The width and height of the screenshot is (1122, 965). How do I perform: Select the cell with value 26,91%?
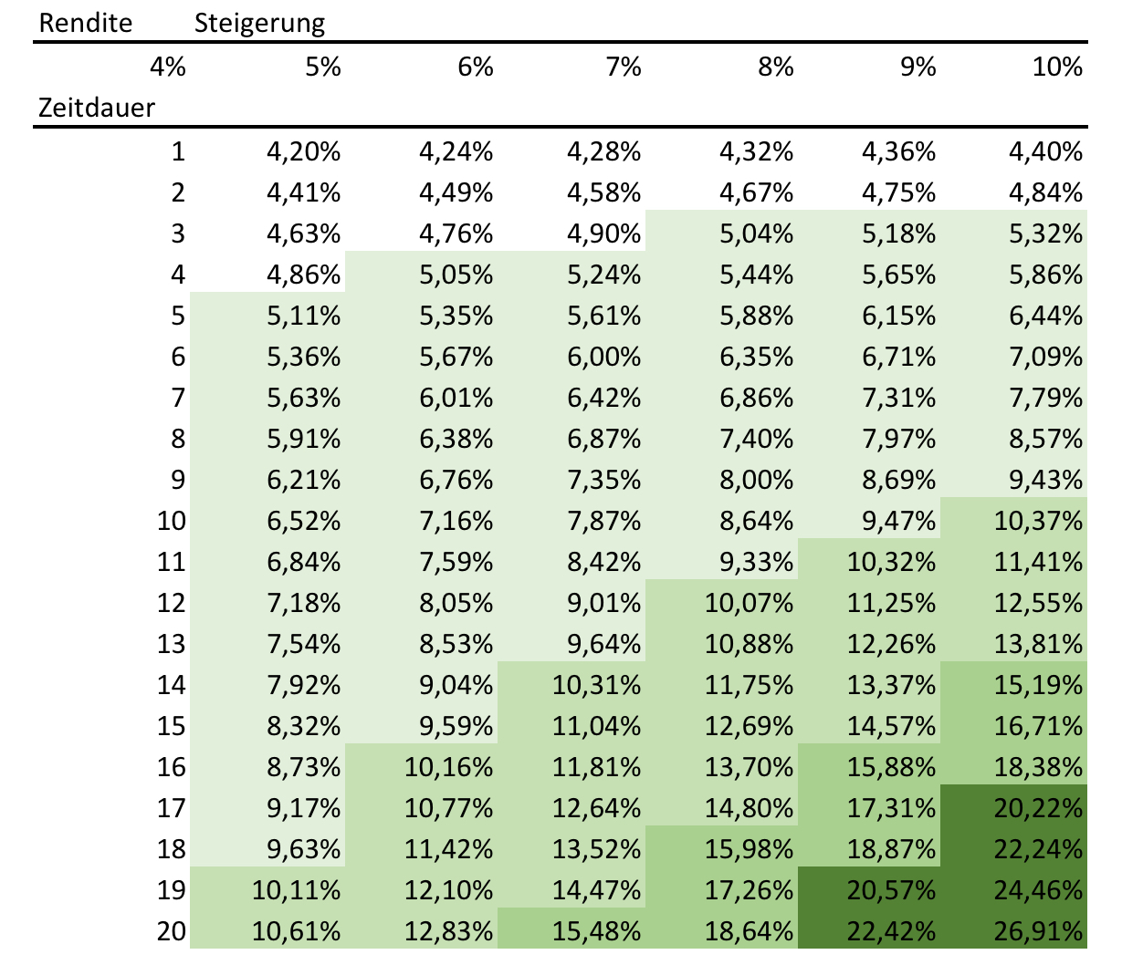pos(1038,931)
